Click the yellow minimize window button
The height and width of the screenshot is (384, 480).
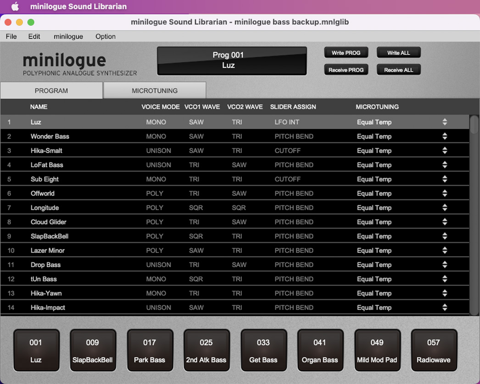19,22
